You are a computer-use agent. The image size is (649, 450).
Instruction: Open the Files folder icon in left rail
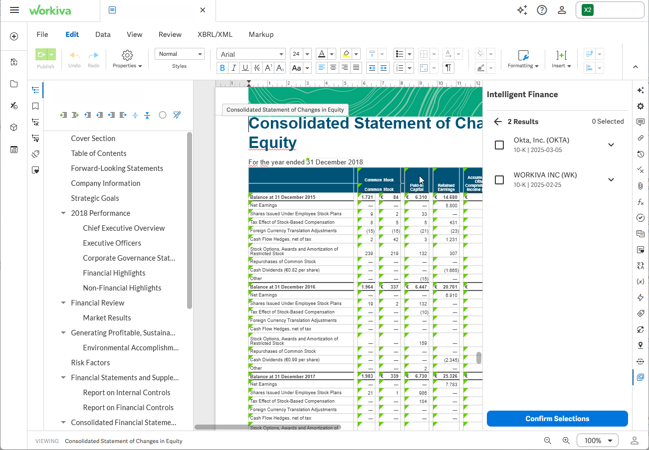(x=14, y=84)
